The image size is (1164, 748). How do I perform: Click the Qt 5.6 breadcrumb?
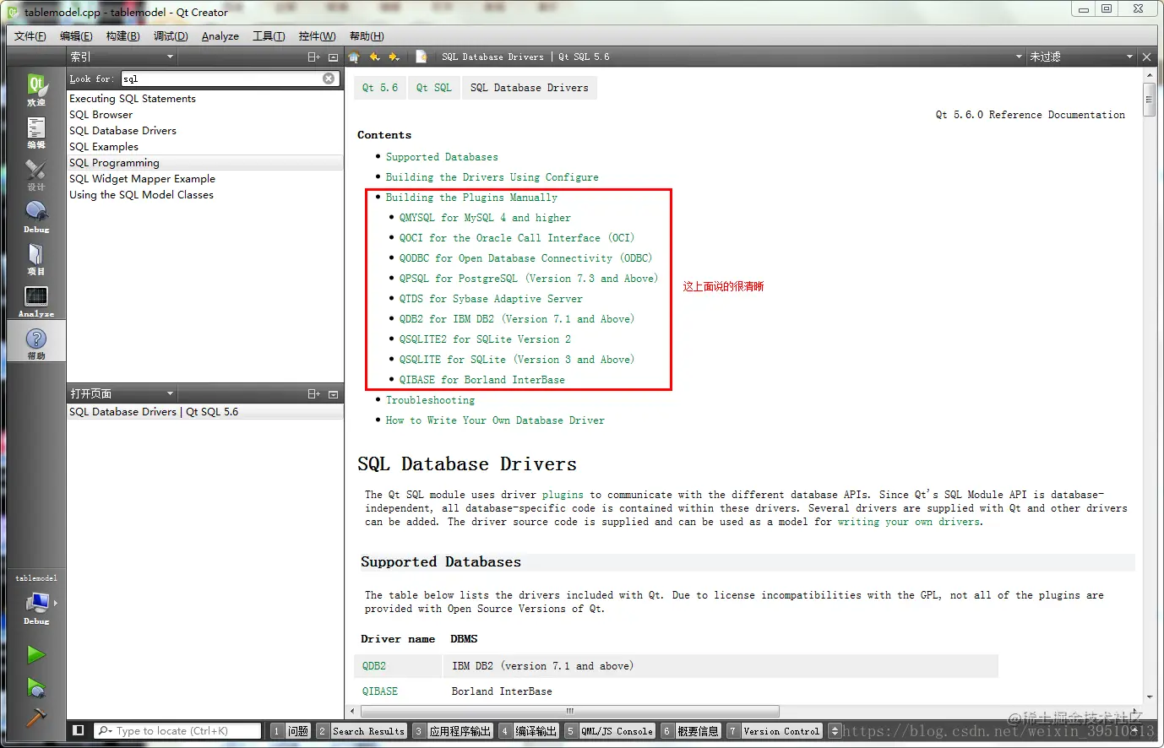point(380,88)
